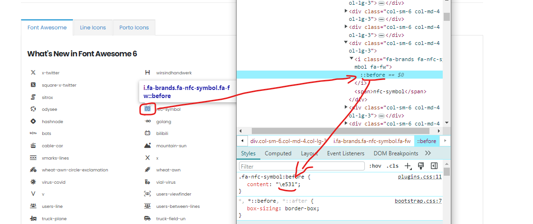The width and height of the screenshot is (533, 224).
Task: Click the new style rule plus icon
Action: (408, 166)
